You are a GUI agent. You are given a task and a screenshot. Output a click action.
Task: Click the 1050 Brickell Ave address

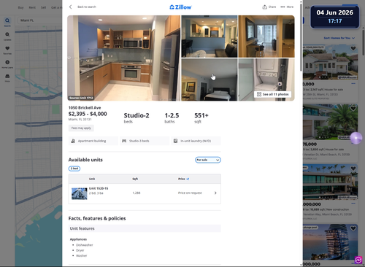click(85, 107)
